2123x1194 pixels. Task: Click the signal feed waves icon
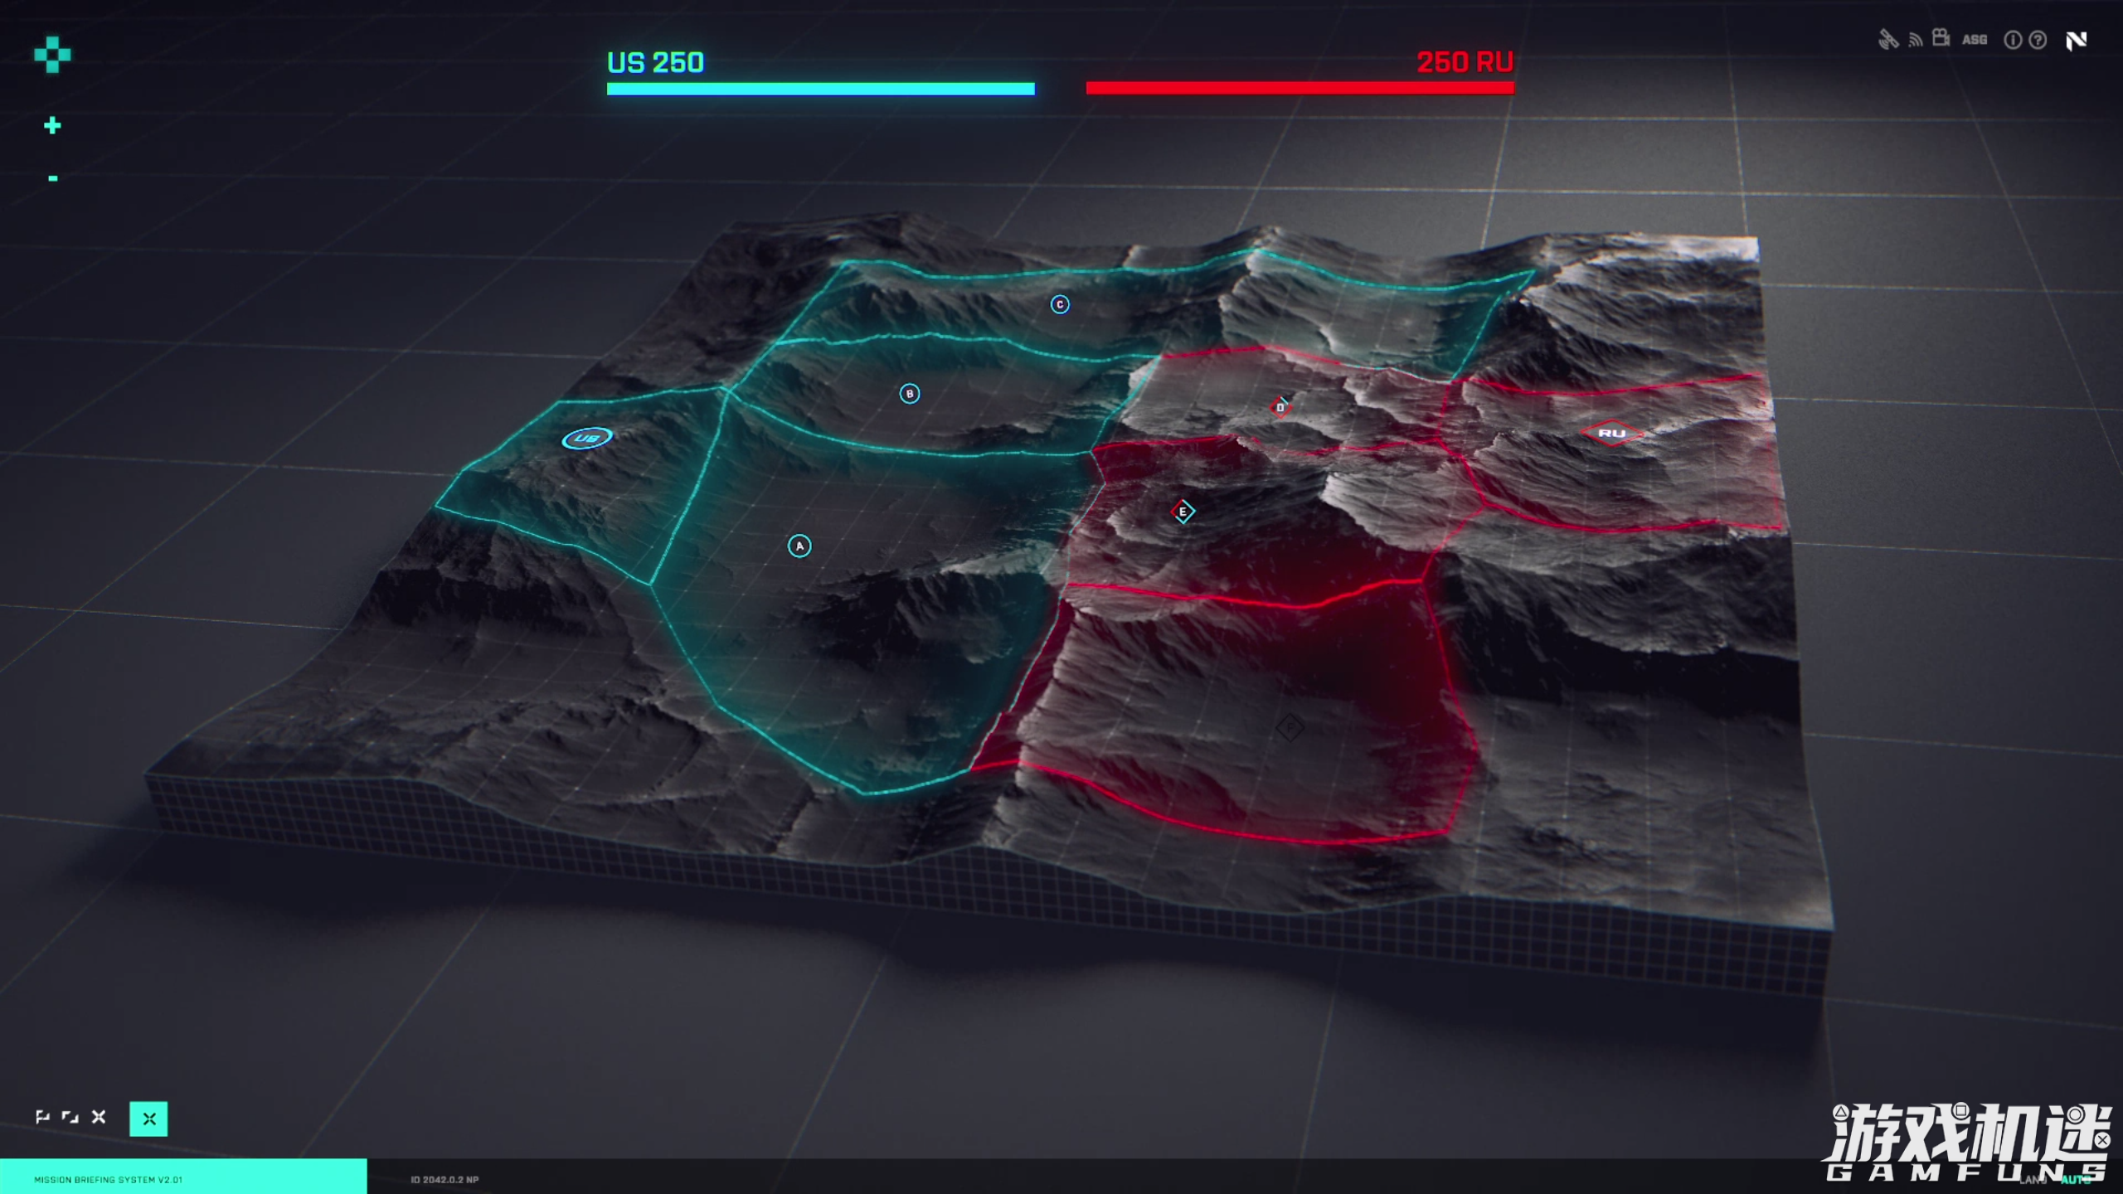(x=1915, y=40)
